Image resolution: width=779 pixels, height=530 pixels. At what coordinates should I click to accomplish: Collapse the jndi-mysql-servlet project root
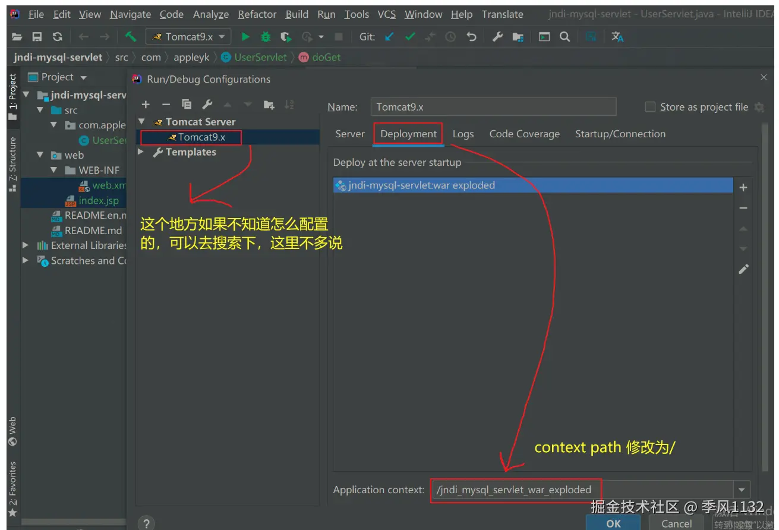pos(26,94)
